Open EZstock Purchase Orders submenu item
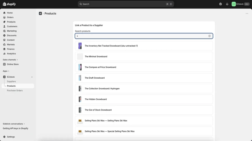The height and width of the screenshot is (141, 252). click(15, 91)
